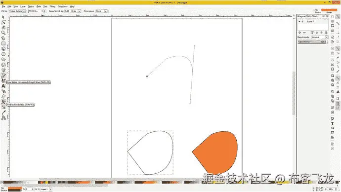Add a new layer with plus button
Image resolution: width=341 pixels, height=192 pixels.
point(299,33)
